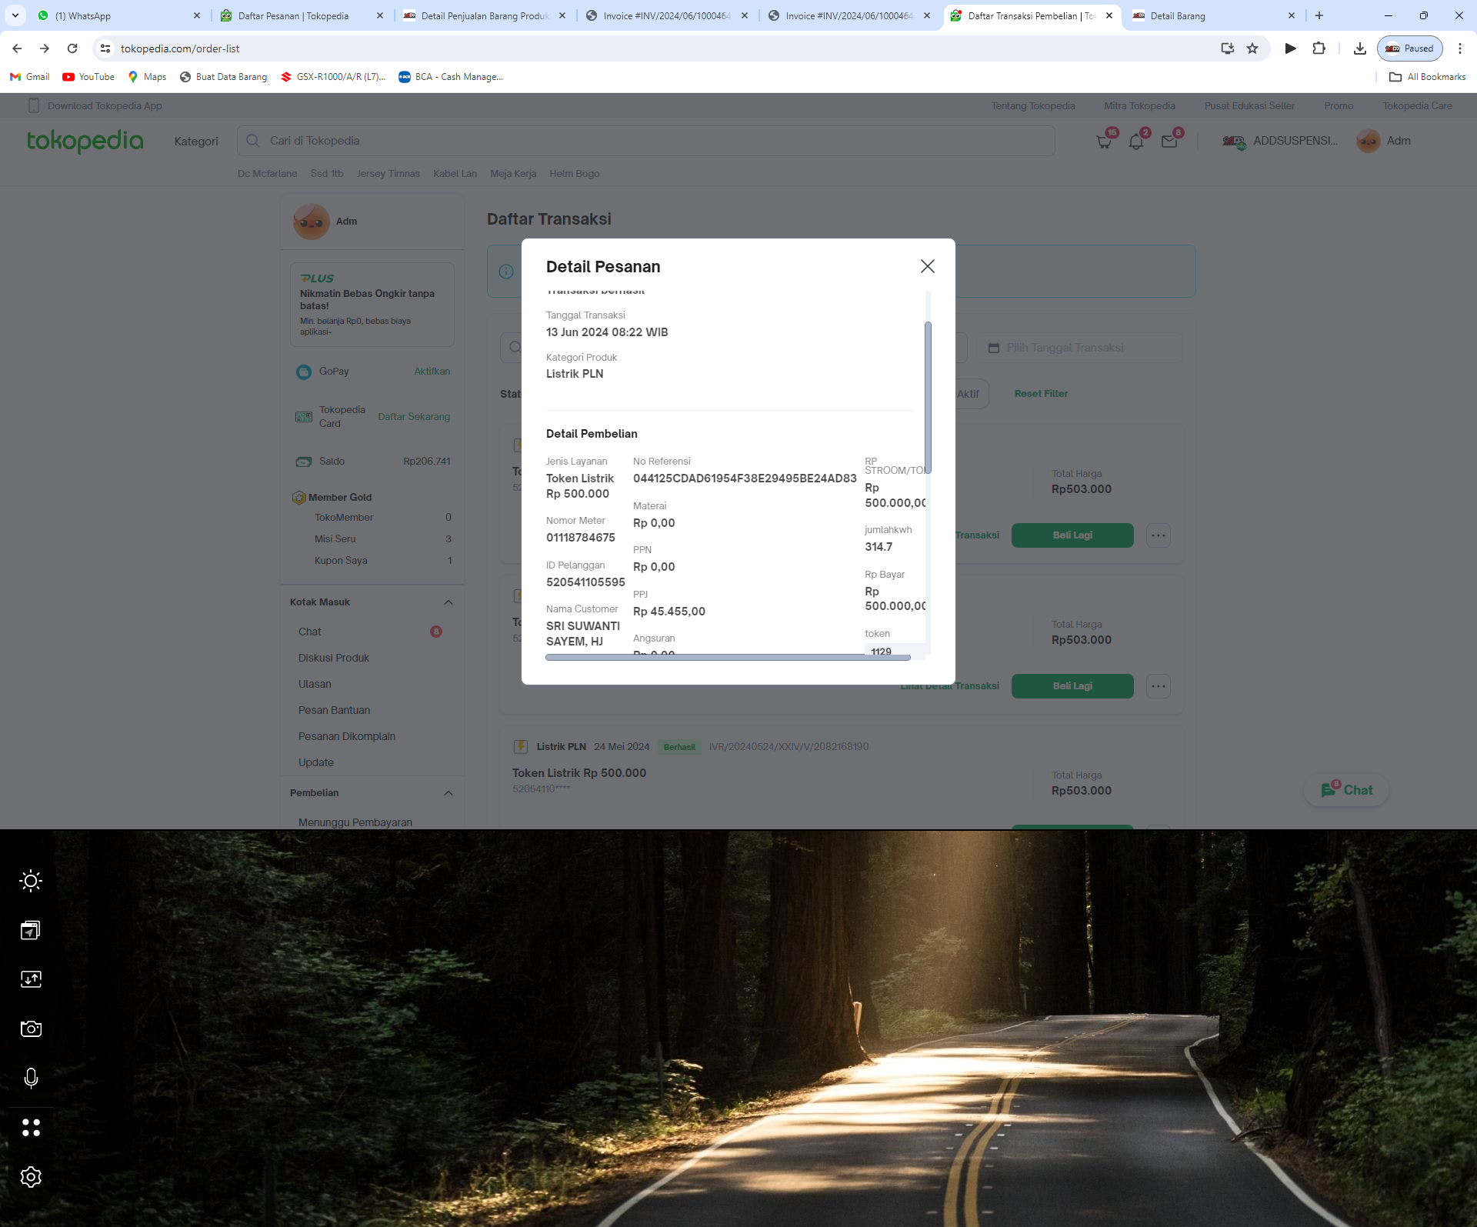The image size is (1477, 1227).
Task: Open the tab search dropdown arrow
Action: pos(15,15)
